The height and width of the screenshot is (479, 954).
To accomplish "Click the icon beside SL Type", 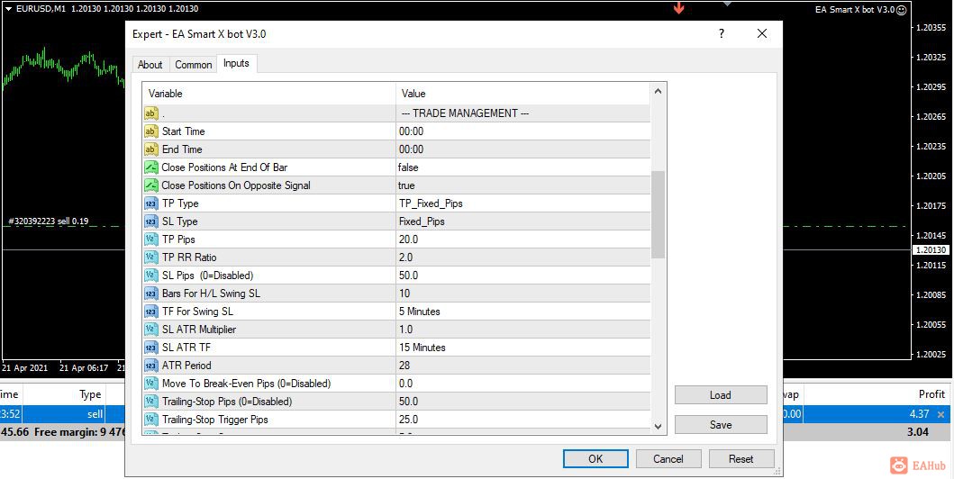I will (150, 221).
